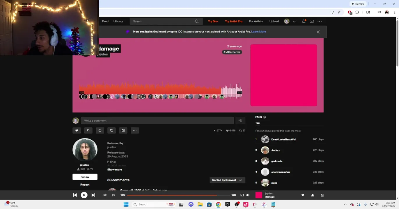Skip to previous track in player bar

[75, 195]
